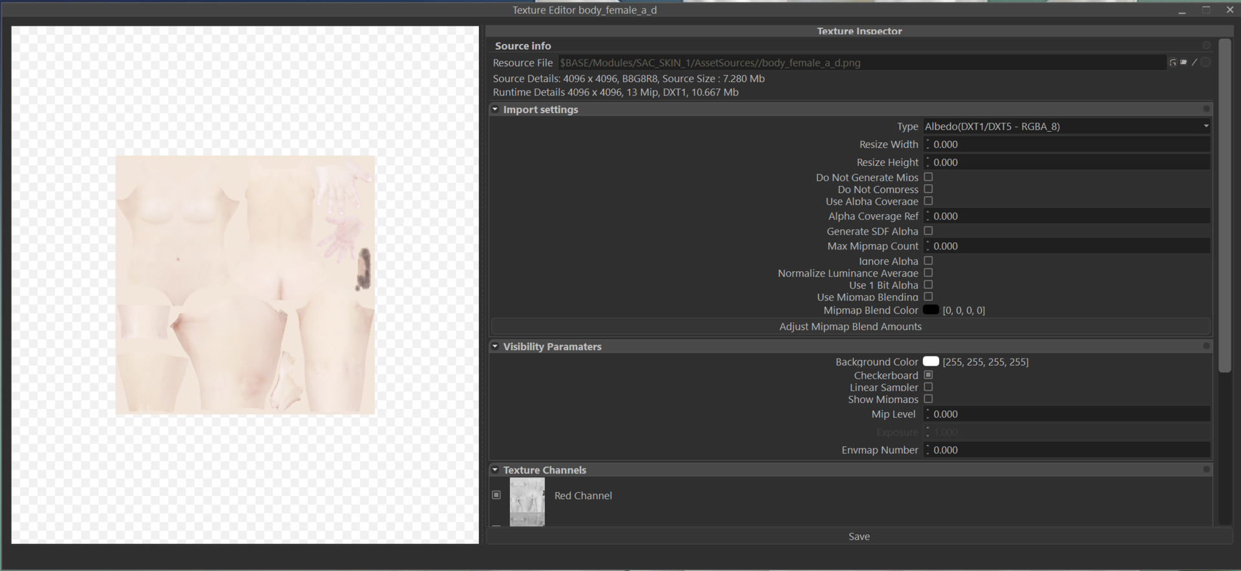The width and height of the screenshot is (1241, 571).
Task: Click the rounded square button after the slash icon
Action: point(1205,63)
